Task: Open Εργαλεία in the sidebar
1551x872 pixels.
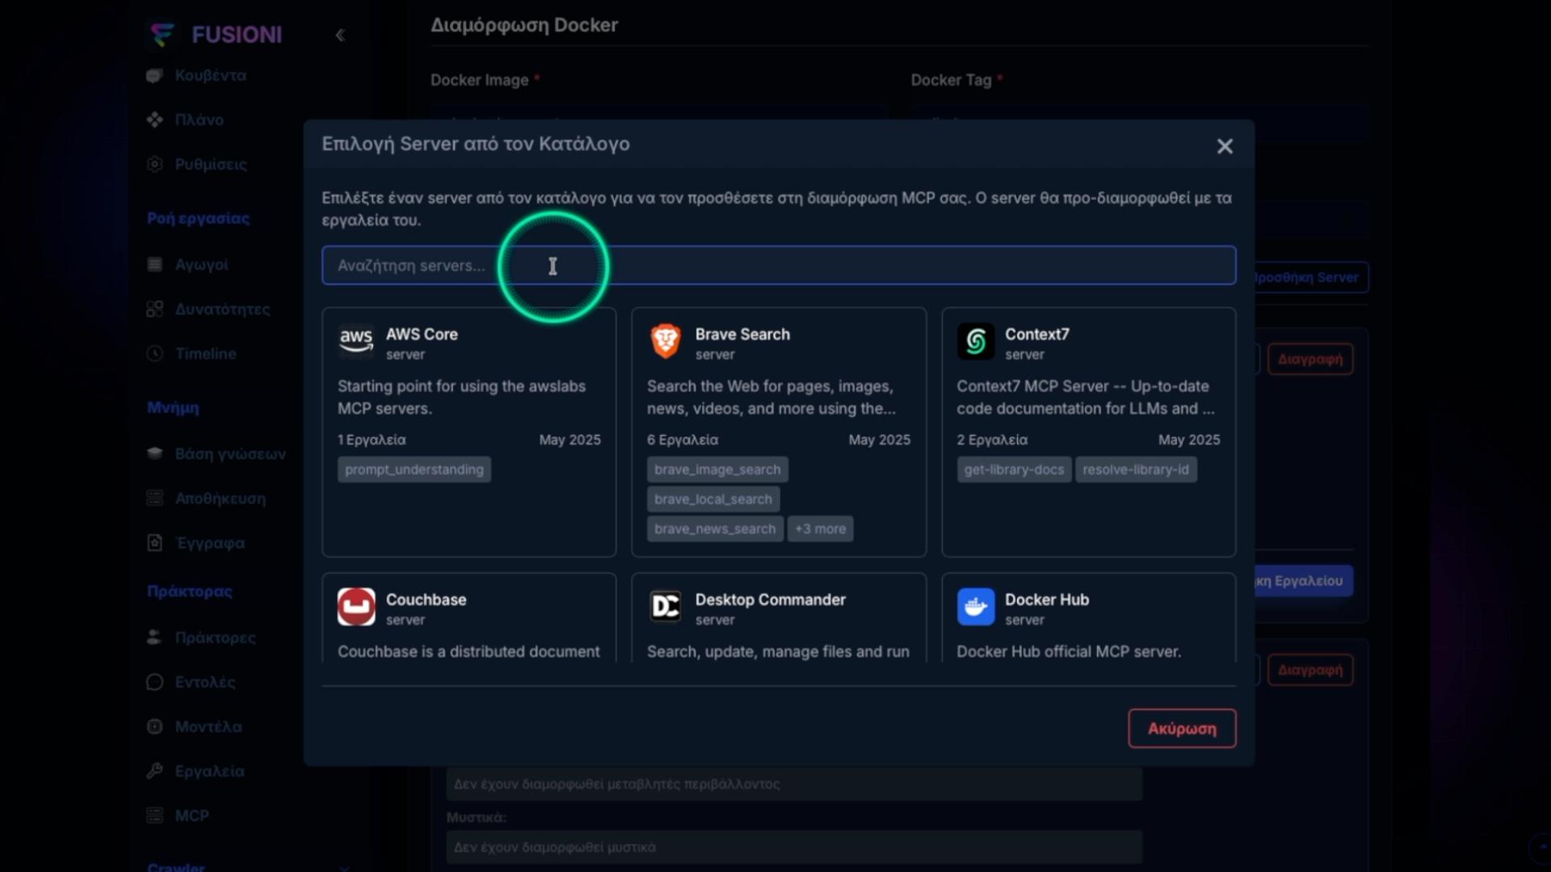Action: [x=209, y=770]
